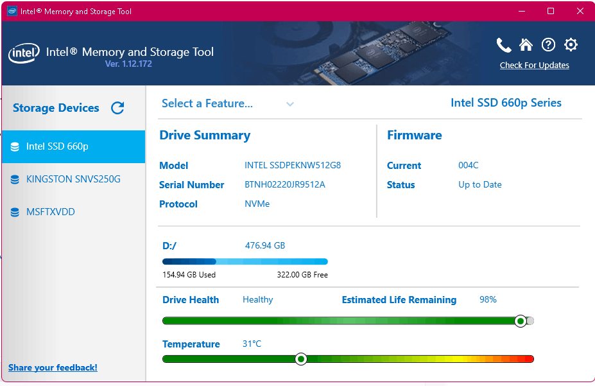Click the 31°C temperature value
Viewport: 595px width, 386px height.
tap(252, 344)
